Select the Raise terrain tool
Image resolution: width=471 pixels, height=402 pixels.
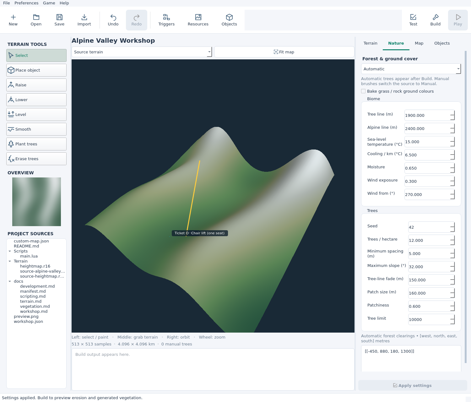(x=36, y=85)
